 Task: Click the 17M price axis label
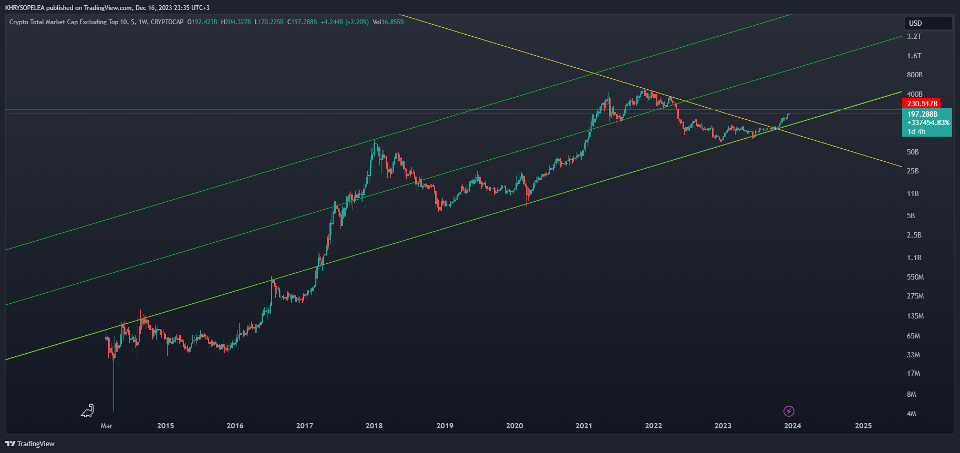pos(913,373)
